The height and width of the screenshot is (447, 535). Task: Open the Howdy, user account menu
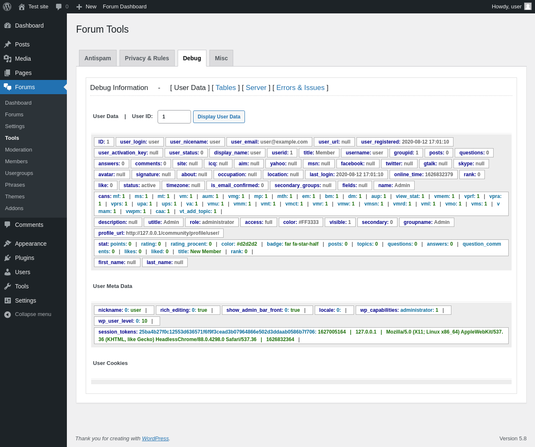[507, 7]
